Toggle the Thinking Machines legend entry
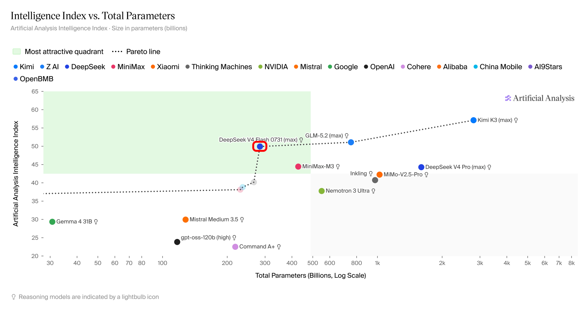 coord(219,67)
